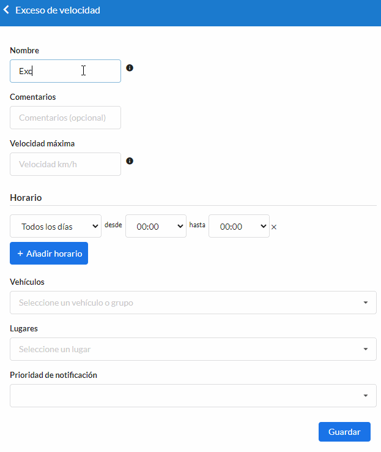Click the "Seleccione un vehículo o grupo" field
The width and height of the screenshot is (381, 452).
click(183, 303)
